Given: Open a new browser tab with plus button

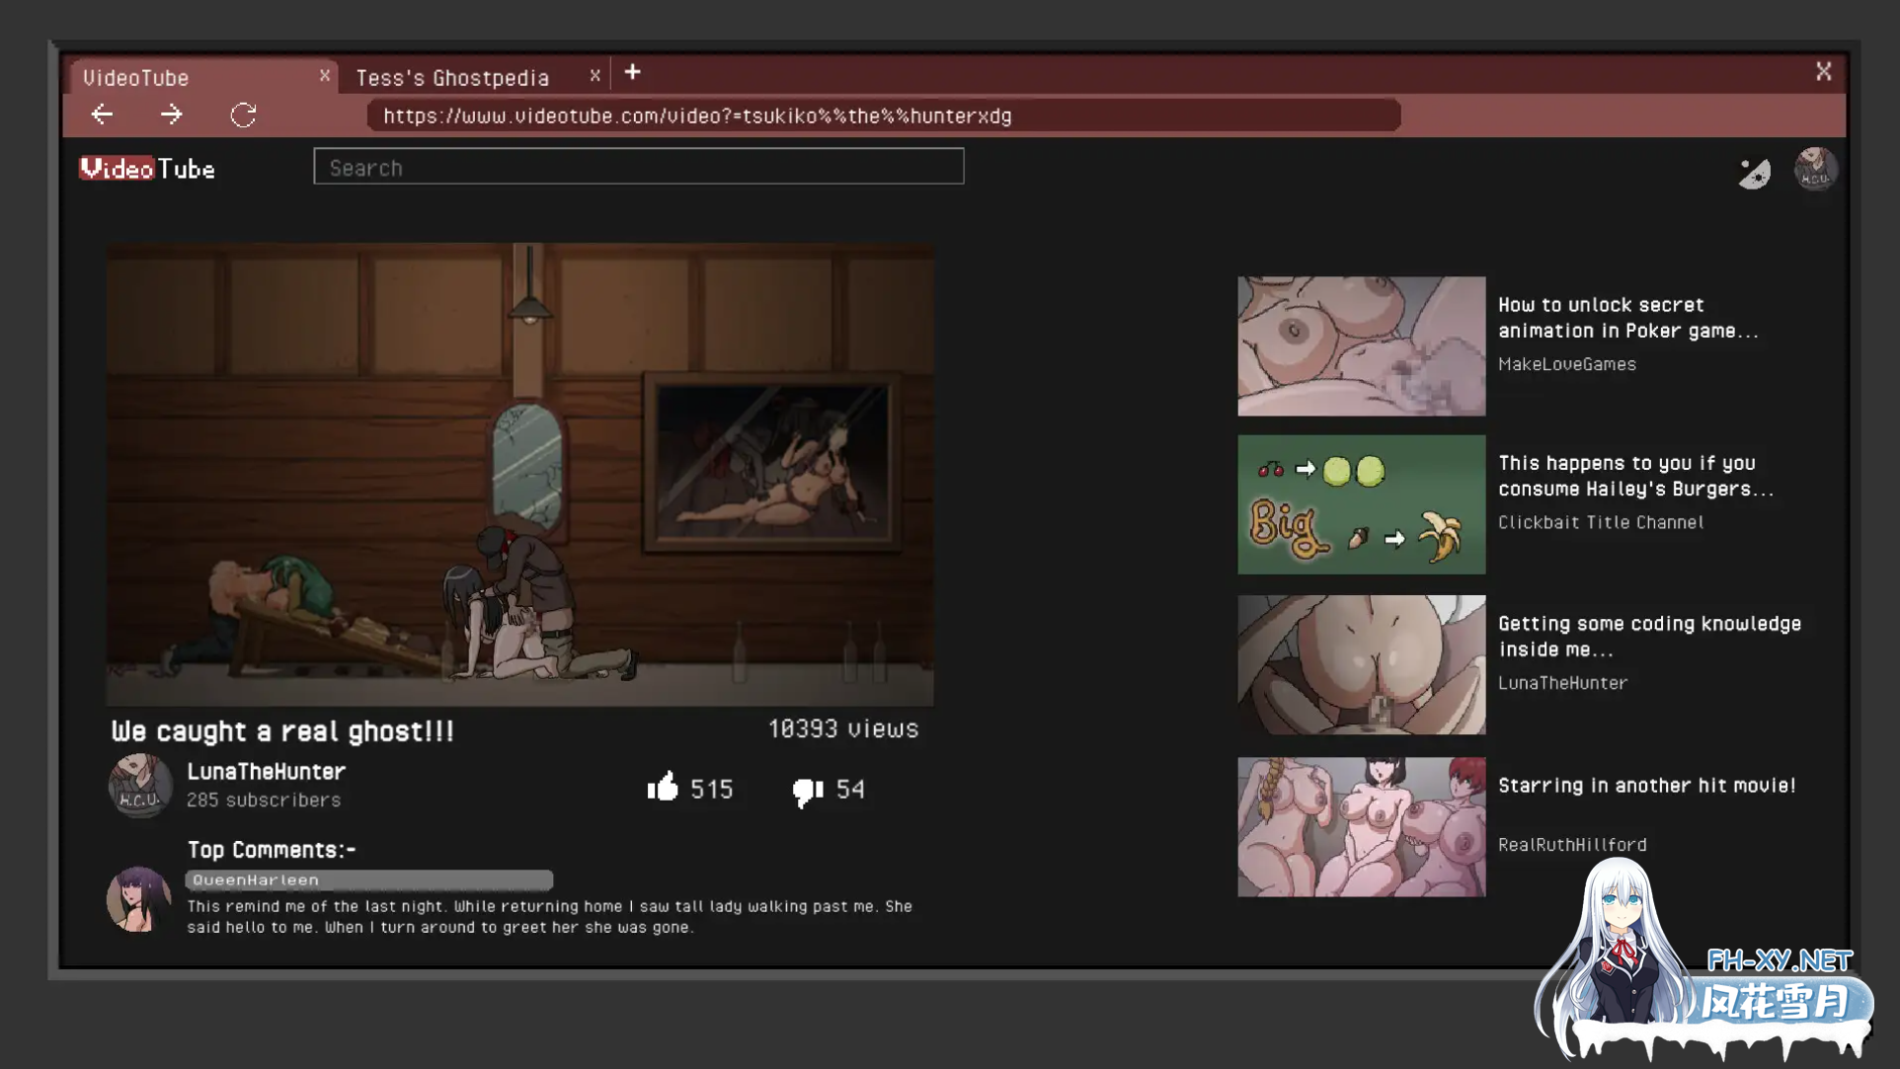Looking at the screenshot, I should (x=633, y=72).
